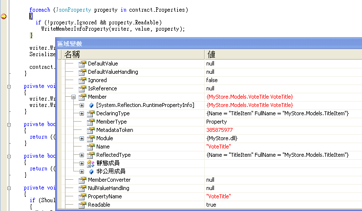Click the Name value "VoteTitle"
Viewport: 362px width, 211px height.
218,147
